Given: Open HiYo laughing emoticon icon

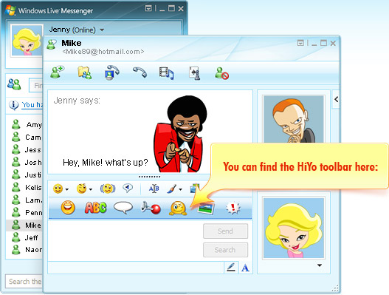Looking at the screenshot, I should (68, 208).
